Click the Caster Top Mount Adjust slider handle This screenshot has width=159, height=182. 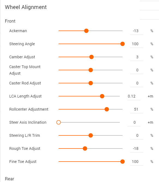91,70
